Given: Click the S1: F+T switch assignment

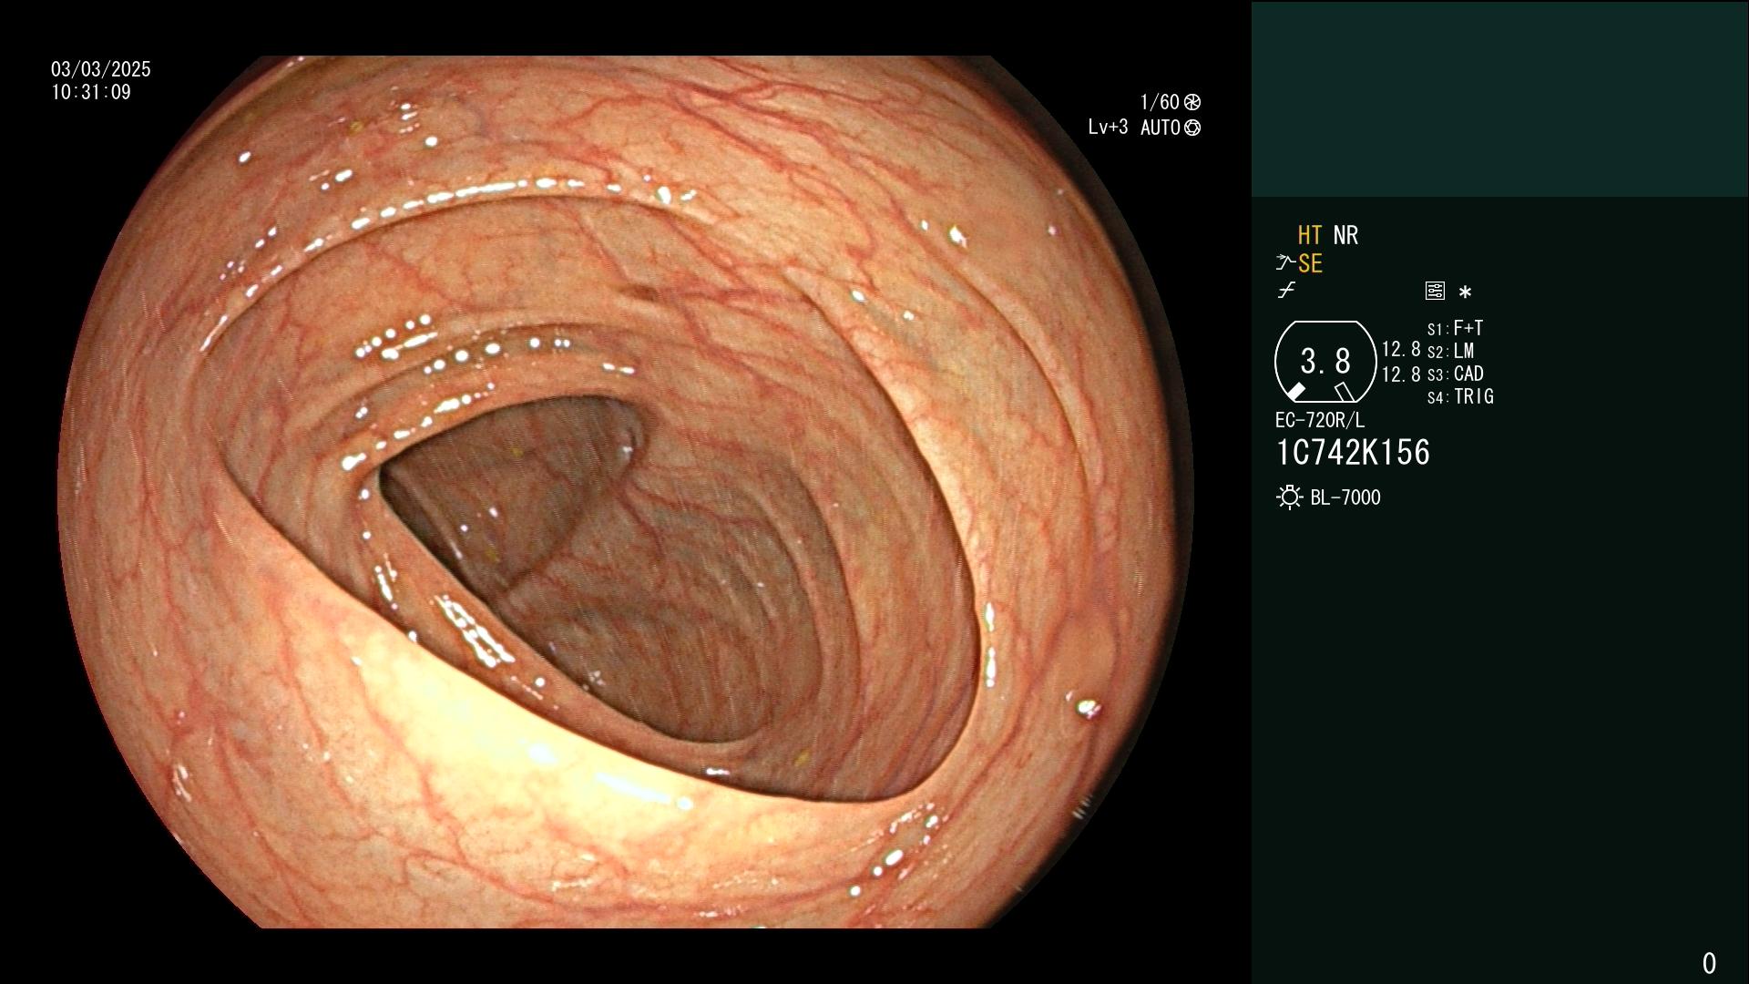Looking at the screenshot, I should (1456, 328).
